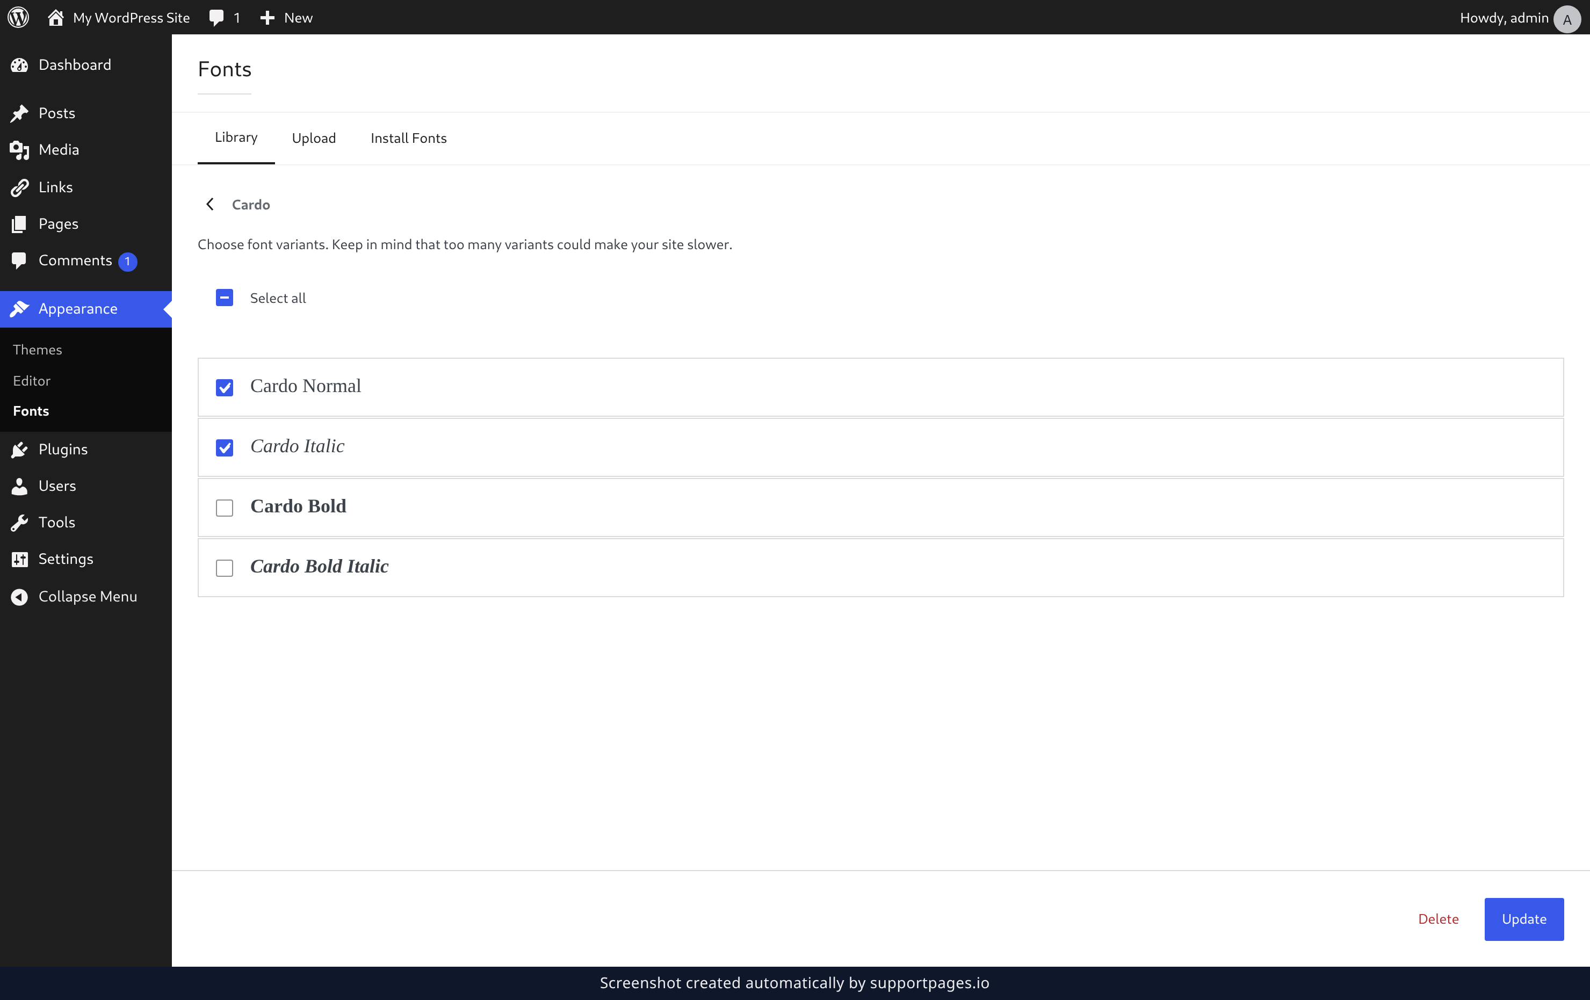Viewport: 1590px width, 1000px height.
Task: Click the Cardo Bold Italic label text
Action: [x=320, y=567]
